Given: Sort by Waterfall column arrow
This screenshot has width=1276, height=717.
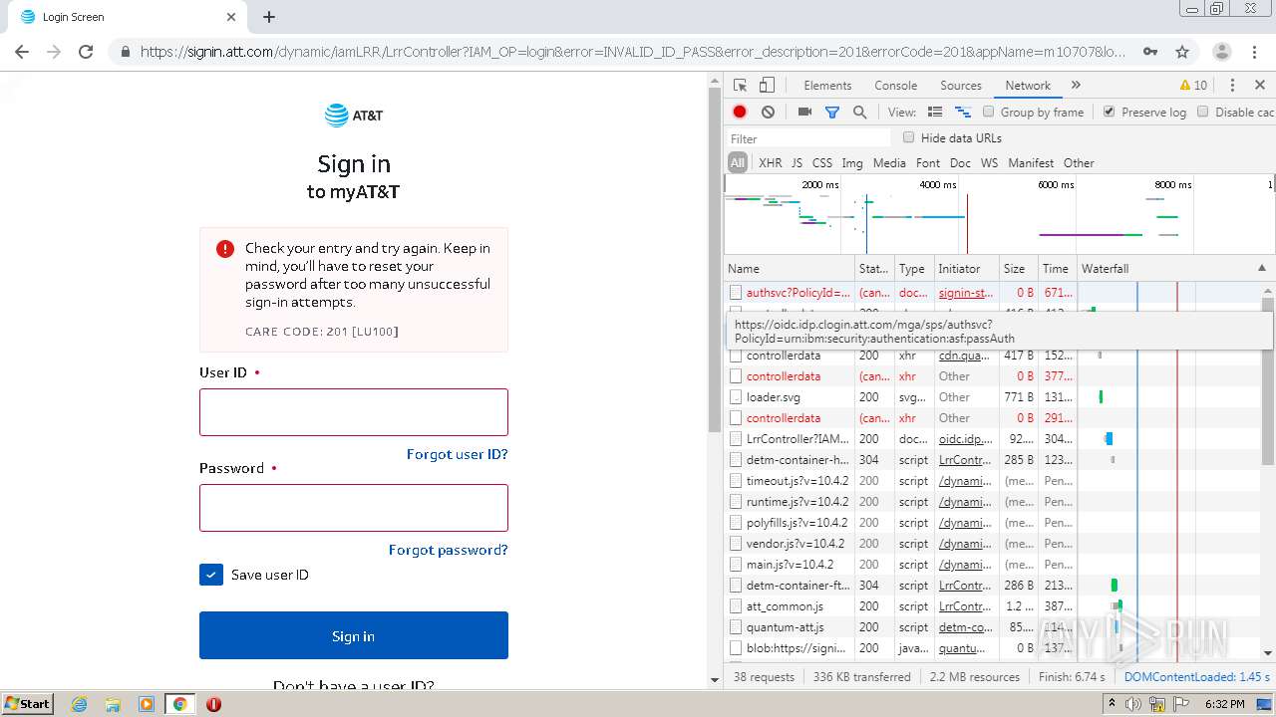Looking at the screenshot, I should (x=1261, y=268).
